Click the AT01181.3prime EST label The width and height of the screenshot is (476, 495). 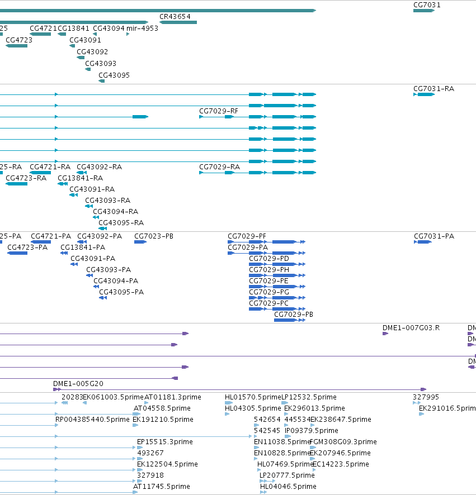tap(173, 397)
